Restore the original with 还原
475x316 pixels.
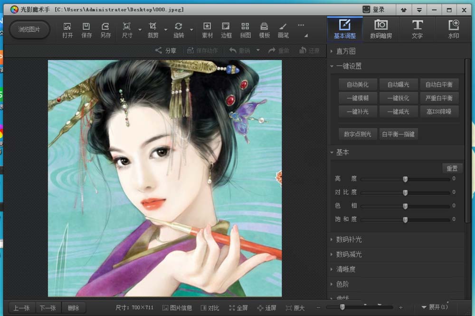309,50
